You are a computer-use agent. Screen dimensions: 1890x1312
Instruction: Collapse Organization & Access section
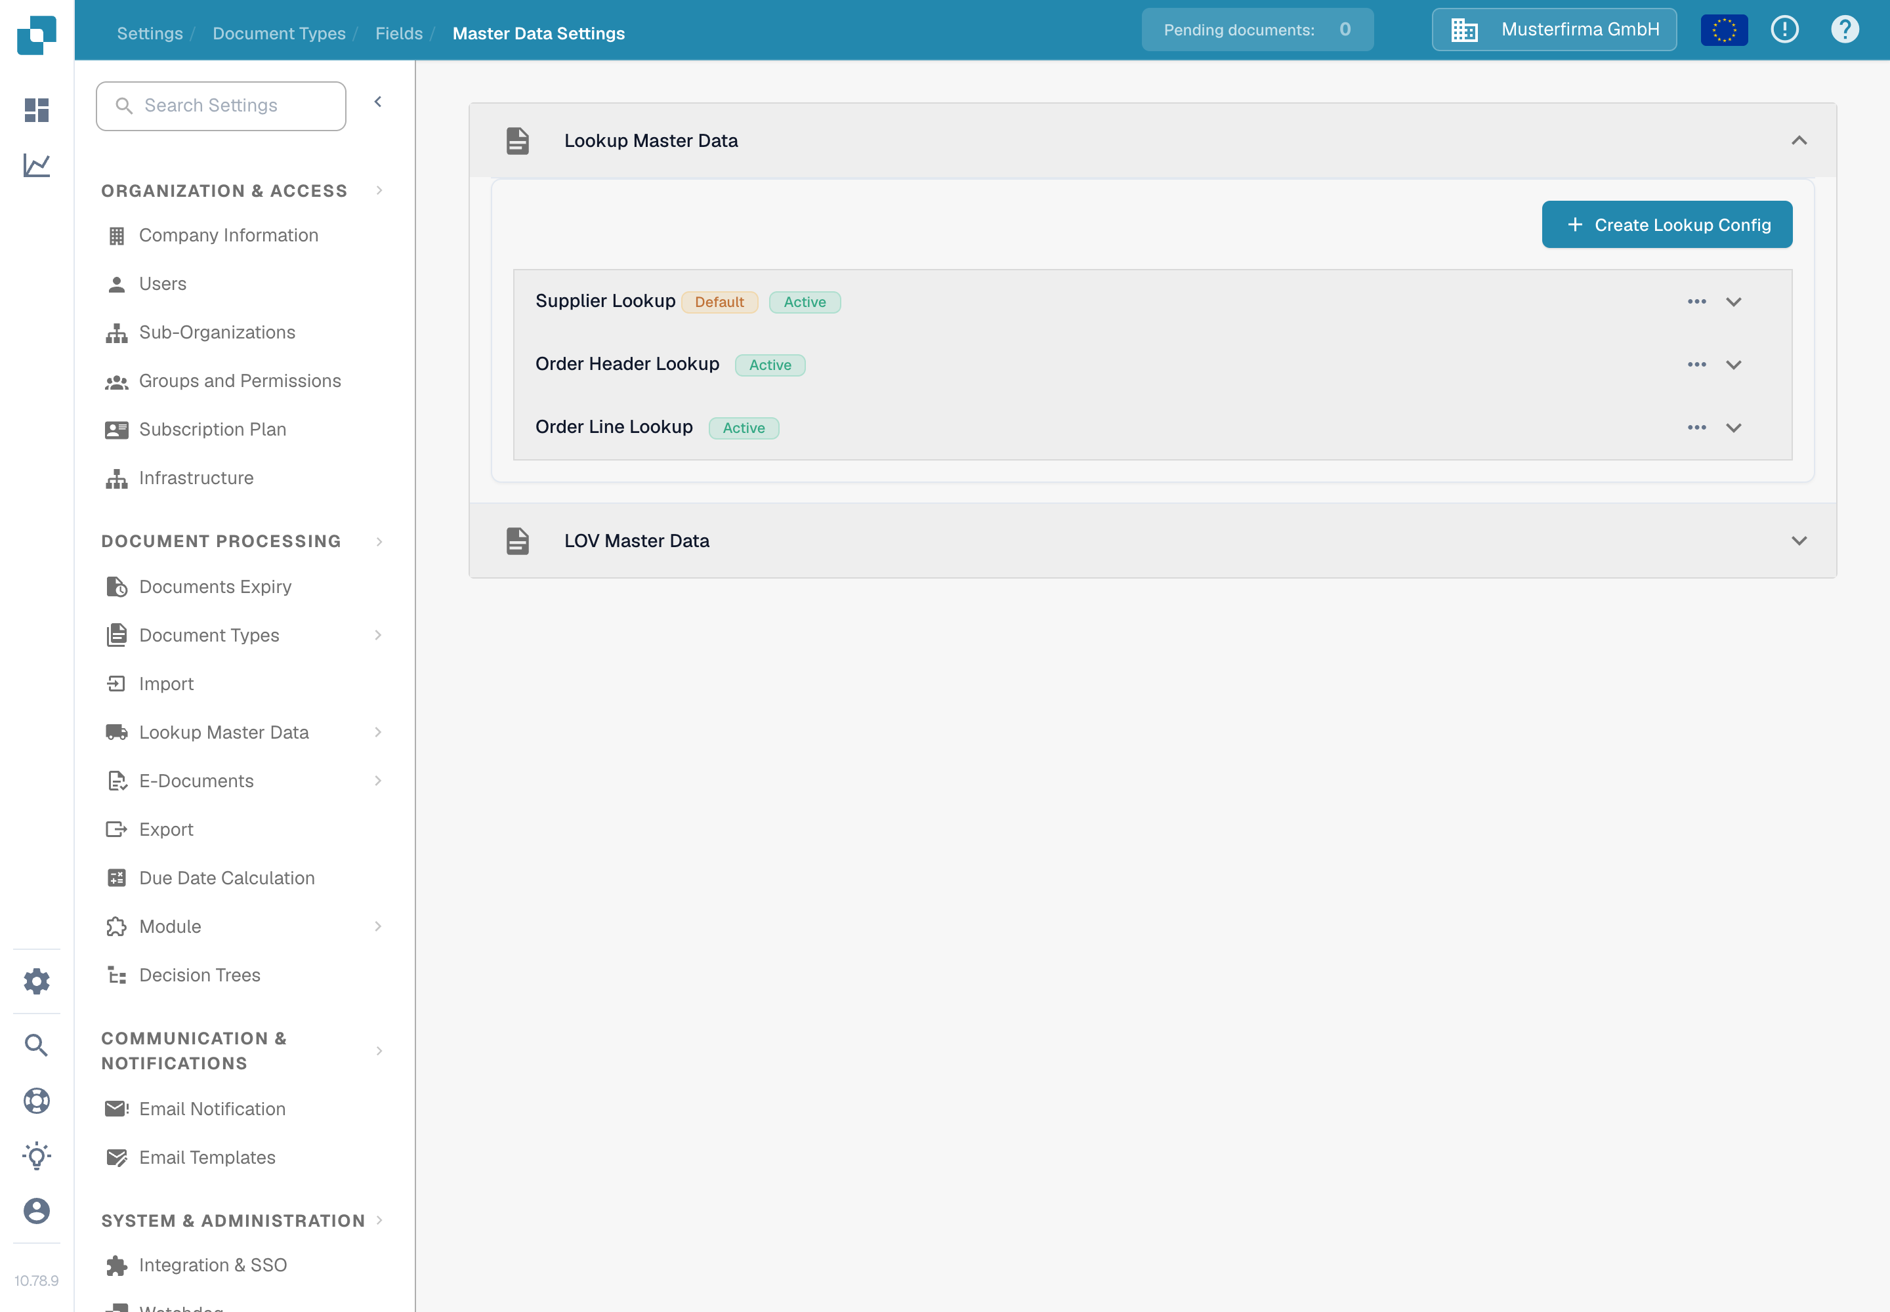(379, 191)
